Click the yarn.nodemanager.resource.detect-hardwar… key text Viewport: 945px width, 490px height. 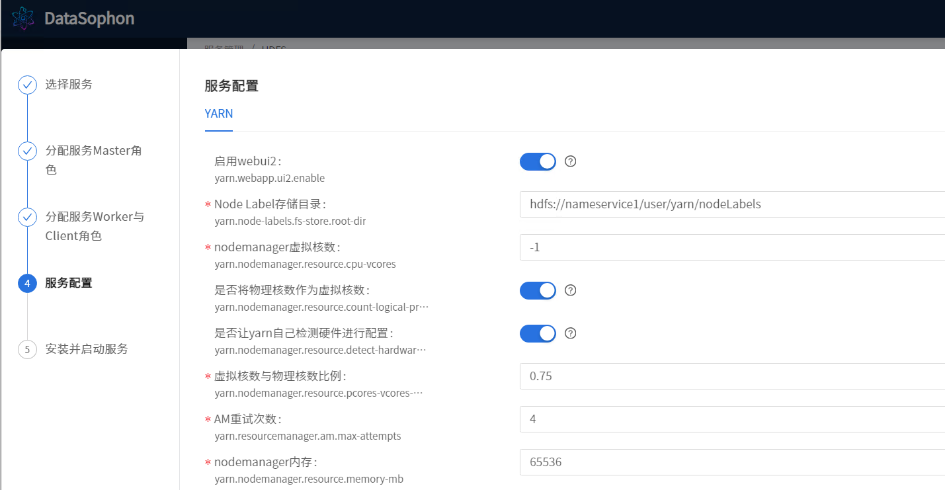pyautogui.click(x=321, y=350)
